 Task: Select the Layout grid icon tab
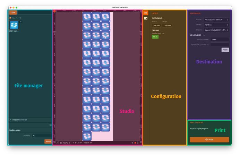(x=146, y=13)
